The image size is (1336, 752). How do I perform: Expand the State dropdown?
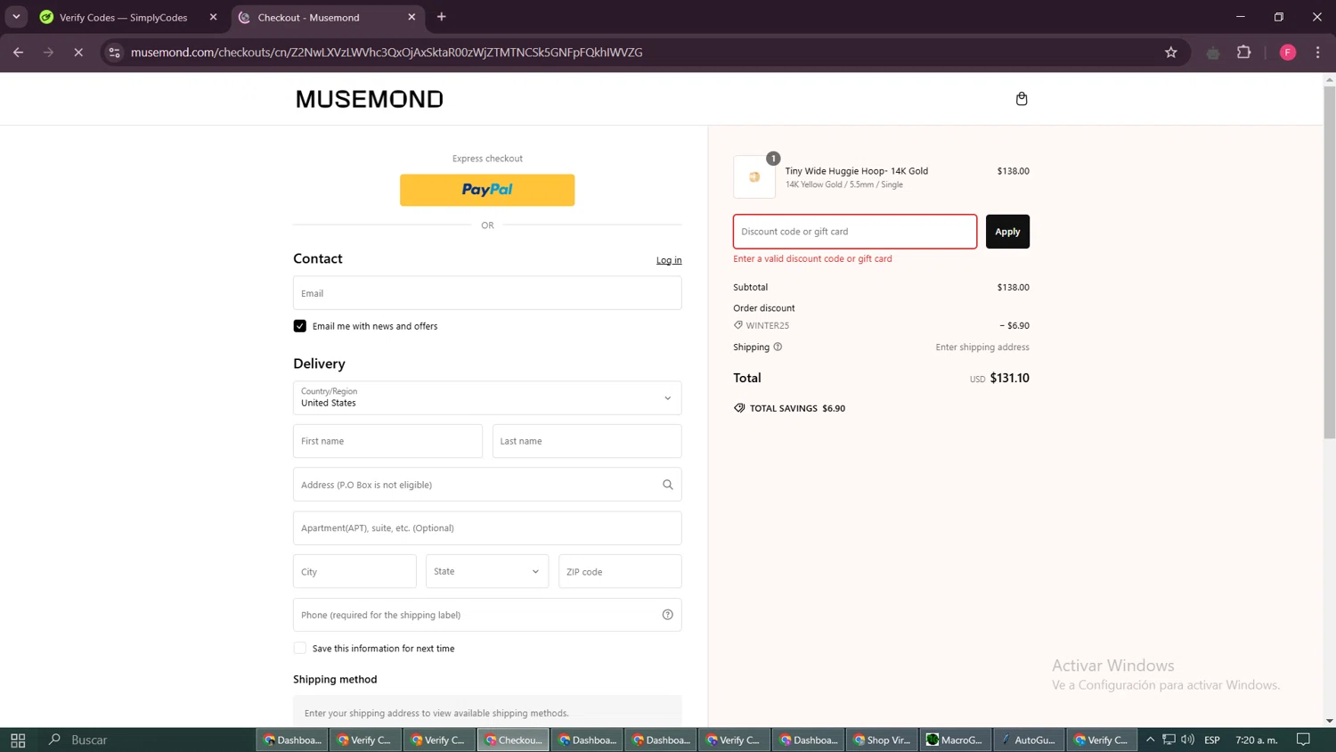(x=487, y=572)
